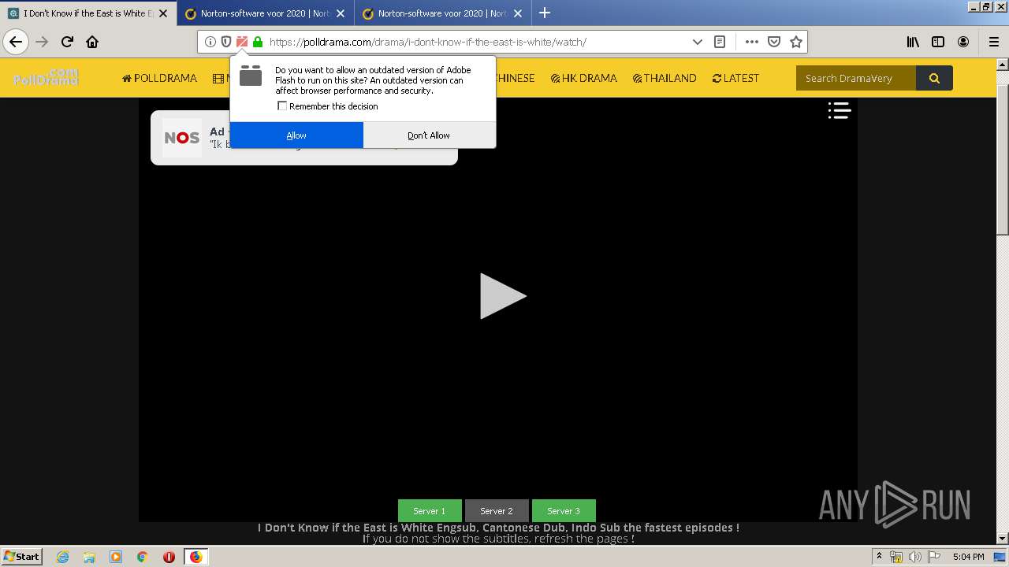The image size is (1009, 567).
Task: Close the first Norton-software tab
Action: (x=341, y=13)
